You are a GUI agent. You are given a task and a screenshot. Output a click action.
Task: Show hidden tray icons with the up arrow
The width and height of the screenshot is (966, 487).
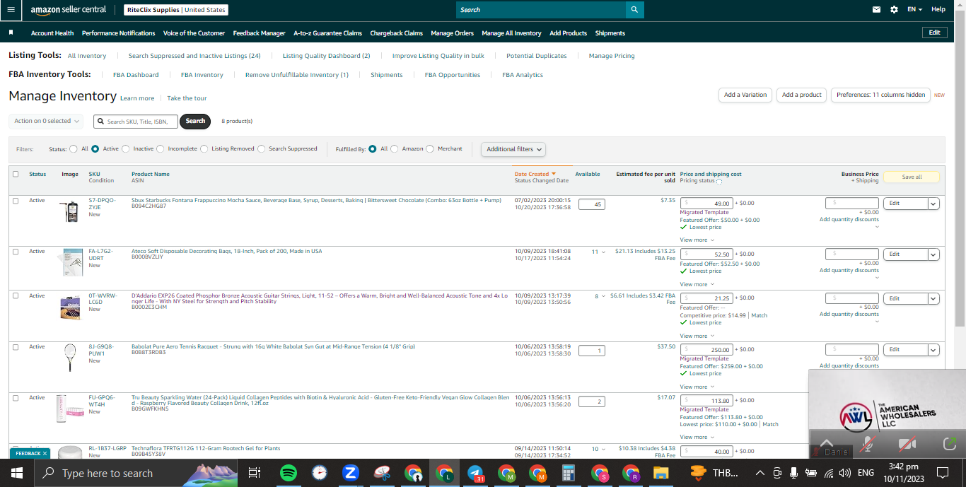[x=760, y=473]
